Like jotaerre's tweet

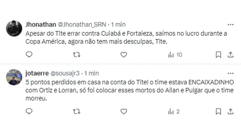pos(123,111)
